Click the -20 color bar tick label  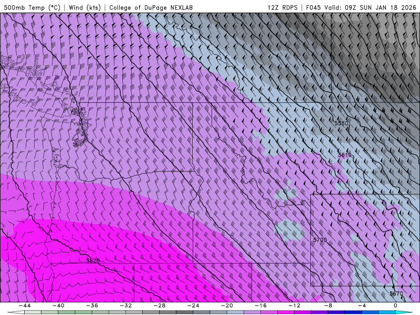[x=227, y=306]
